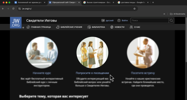187x100 pixels.
Task: Click Войти to log in
Action: pyautogui.click(x=125, y=20)
